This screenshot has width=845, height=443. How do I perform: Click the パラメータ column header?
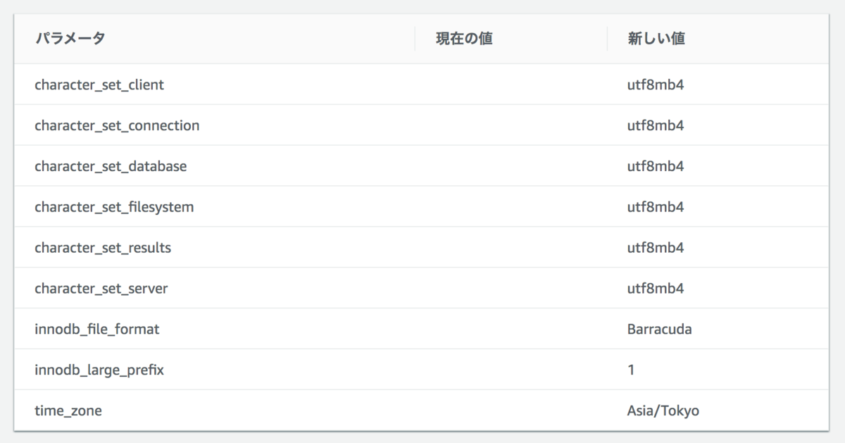pos(70,39)
